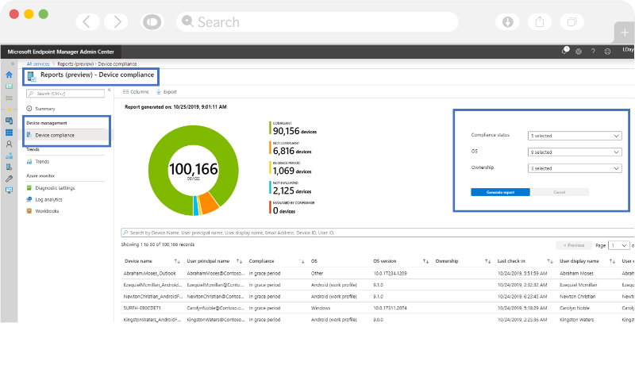The width and height of the screenshot is (635, 381).
Task: Open the monitor icon in left rail
Action: point(9,190)
